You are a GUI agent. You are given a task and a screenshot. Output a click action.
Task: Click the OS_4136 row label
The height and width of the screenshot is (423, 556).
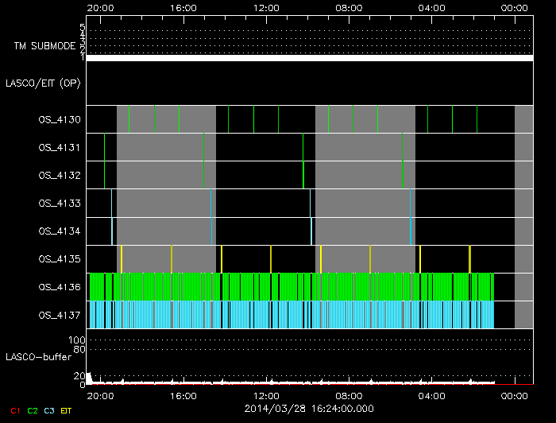point(59,287)
